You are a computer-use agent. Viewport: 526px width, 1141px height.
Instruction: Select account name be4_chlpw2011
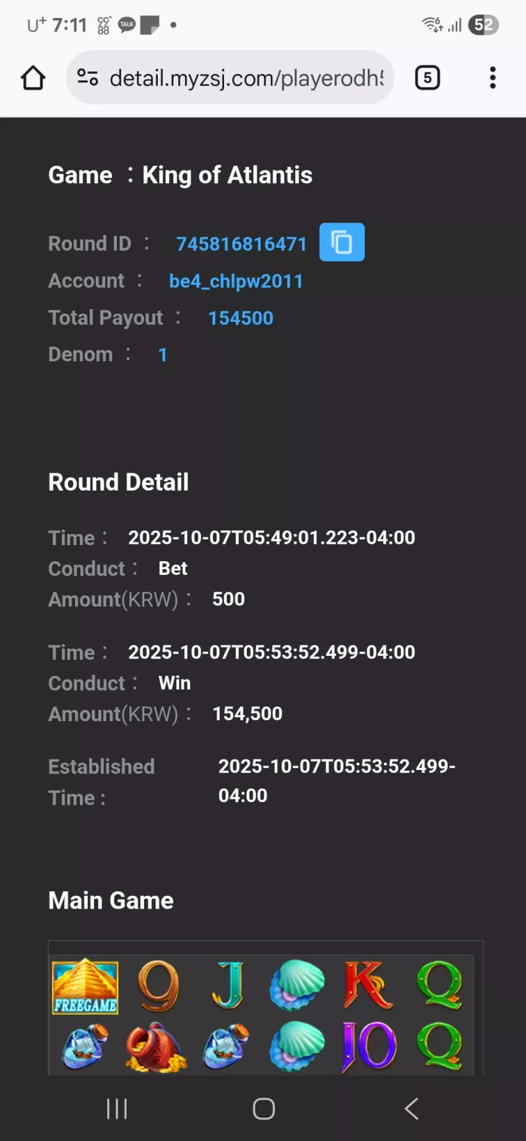(236, 281)
